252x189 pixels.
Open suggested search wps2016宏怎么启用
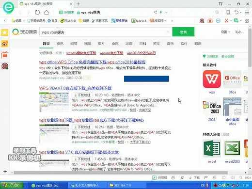(x=141, y=53)
